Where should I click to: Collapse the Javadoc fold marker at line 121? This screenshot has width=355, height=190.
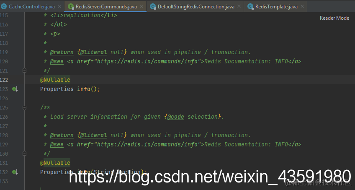point(24,70)
